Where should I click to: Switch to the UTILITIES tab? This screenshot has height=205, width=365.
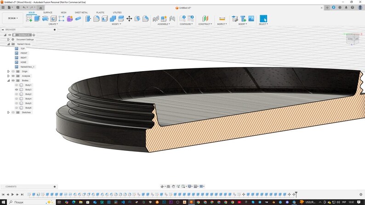click(x=117, y=12)
